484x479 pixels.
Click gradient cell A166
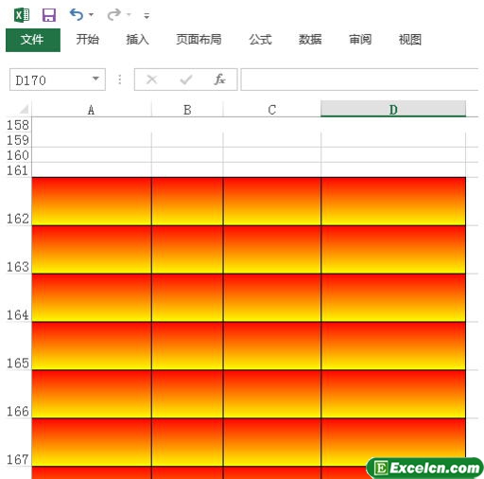tap(92, 394)
